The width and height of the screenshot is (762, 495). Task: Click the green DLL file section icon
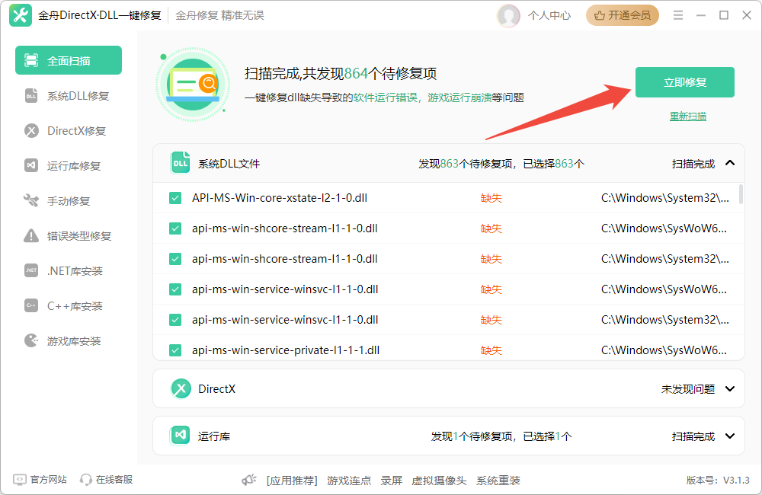coord(180,163)
